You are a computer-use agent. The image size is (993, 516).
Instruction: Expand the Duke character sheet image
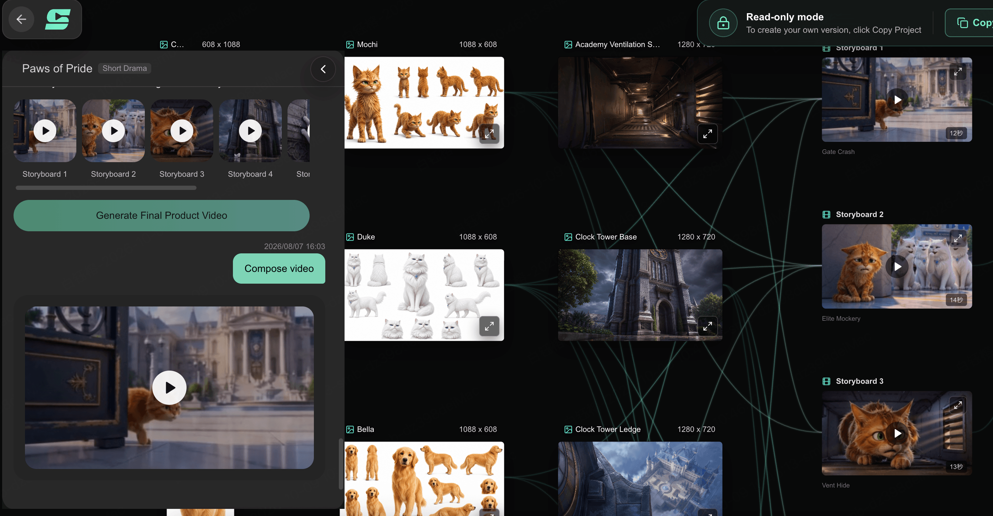pos(489,326)
